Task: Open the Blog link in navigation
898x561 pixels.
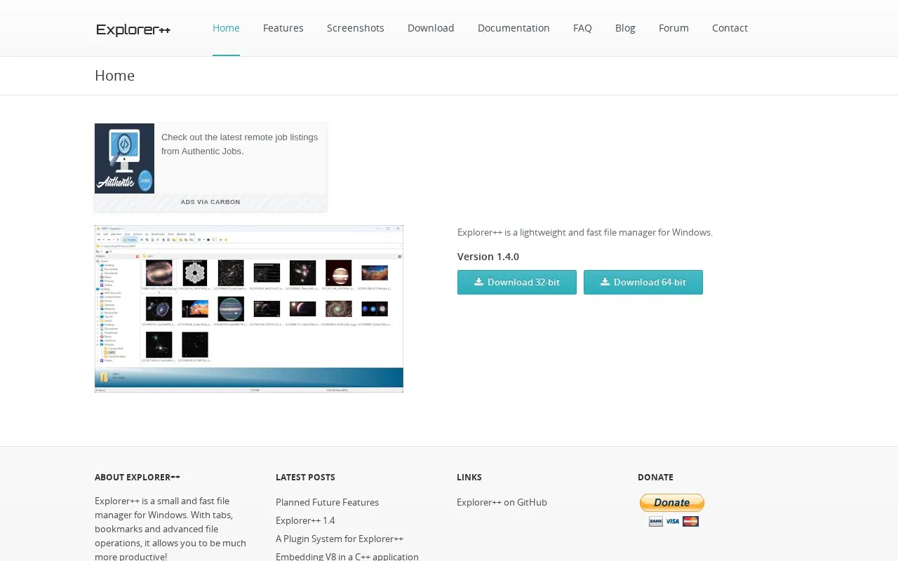Action: [x=625, y=28]
